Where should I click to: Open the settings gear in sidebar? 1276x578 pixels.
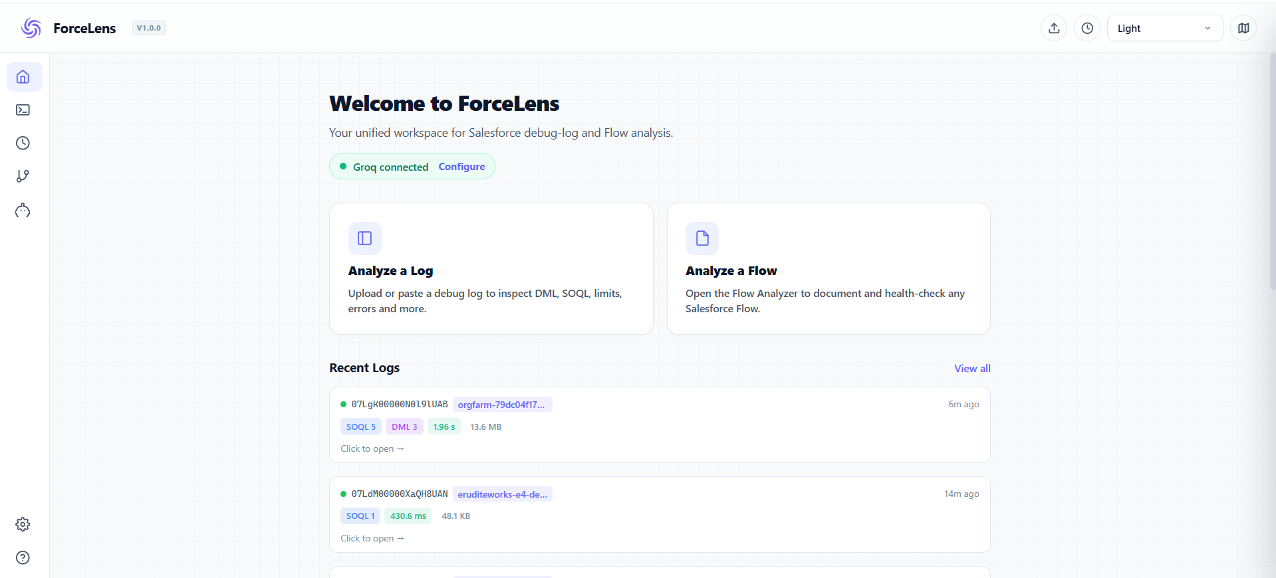click(23, 525)
